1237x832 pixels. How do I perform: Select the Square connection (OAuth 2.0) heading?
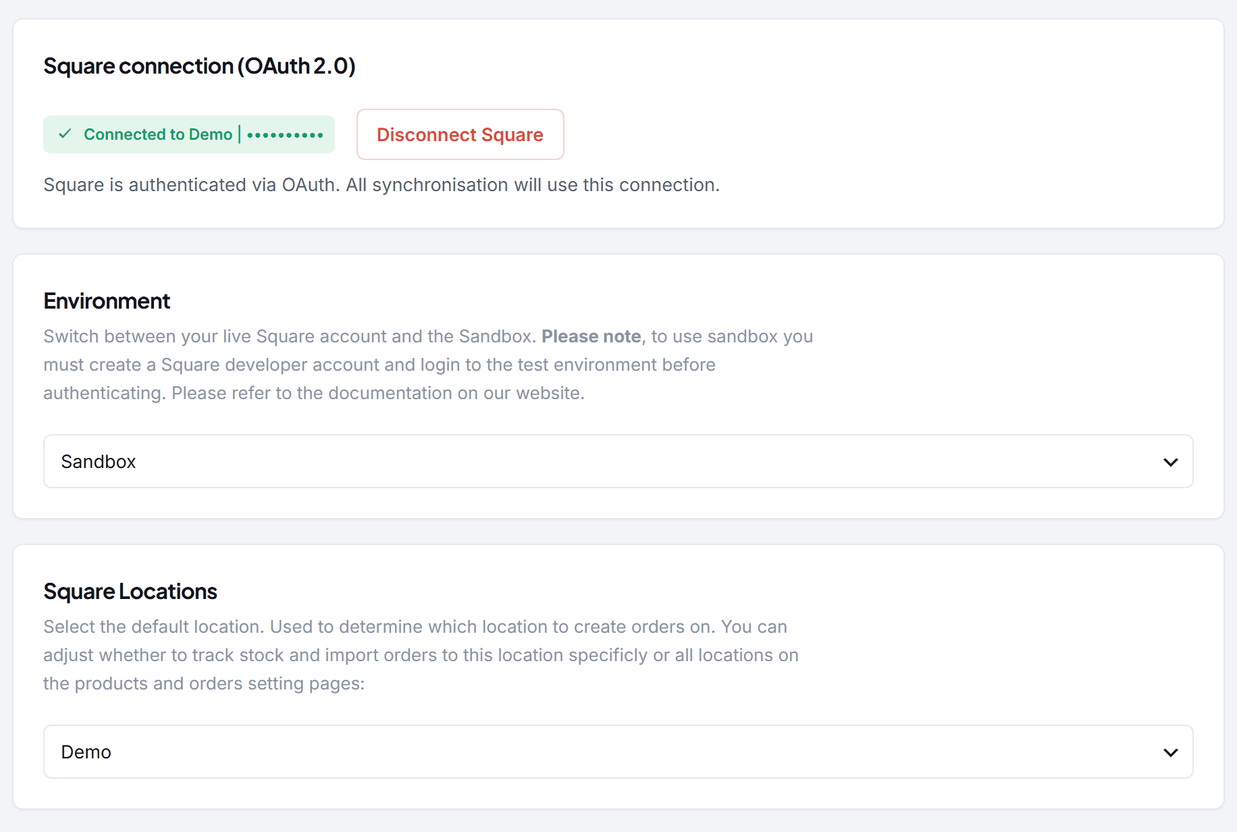click(x=199, y=66)
